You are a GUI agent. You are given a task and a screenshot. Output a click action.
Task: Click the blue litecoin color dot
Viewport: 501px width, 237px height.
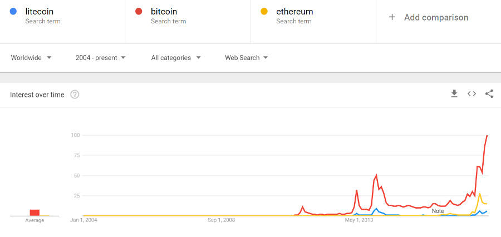pos(13,11)
